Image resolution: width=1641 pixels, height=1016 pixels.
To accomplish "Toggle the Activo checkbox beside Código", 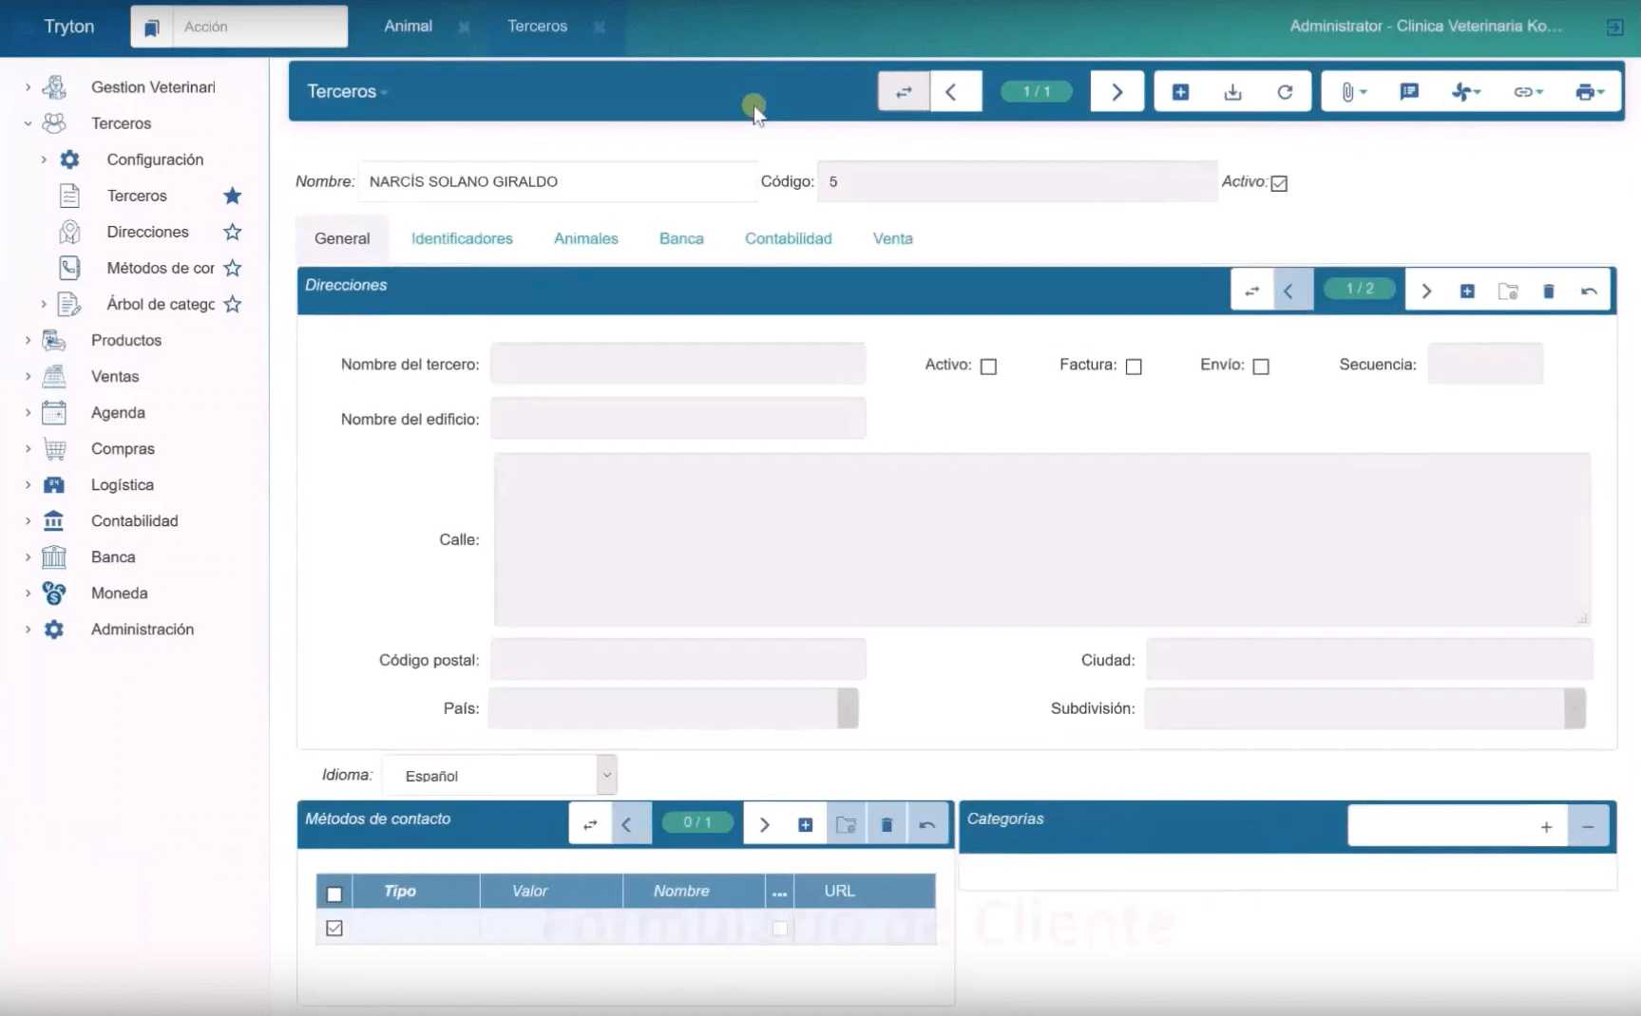I will [x=1279, y=183].
